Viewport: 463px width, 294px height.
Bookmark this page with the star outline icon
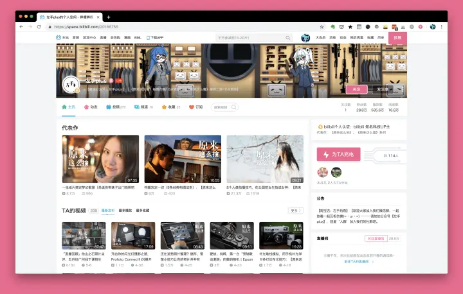322,27
